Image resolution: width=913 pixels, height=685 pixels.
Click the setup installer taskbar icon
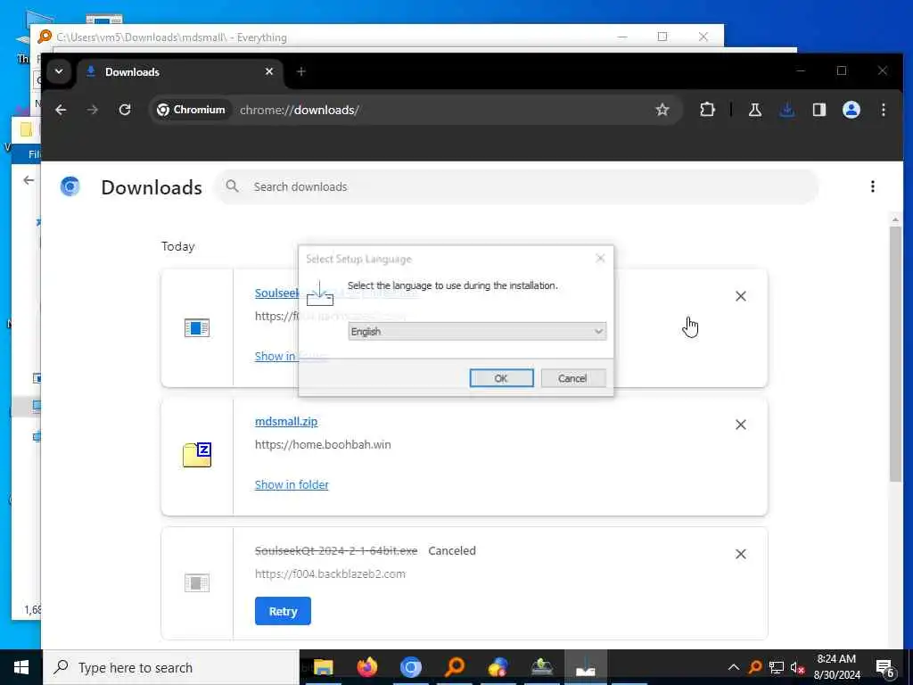(586, 667)
